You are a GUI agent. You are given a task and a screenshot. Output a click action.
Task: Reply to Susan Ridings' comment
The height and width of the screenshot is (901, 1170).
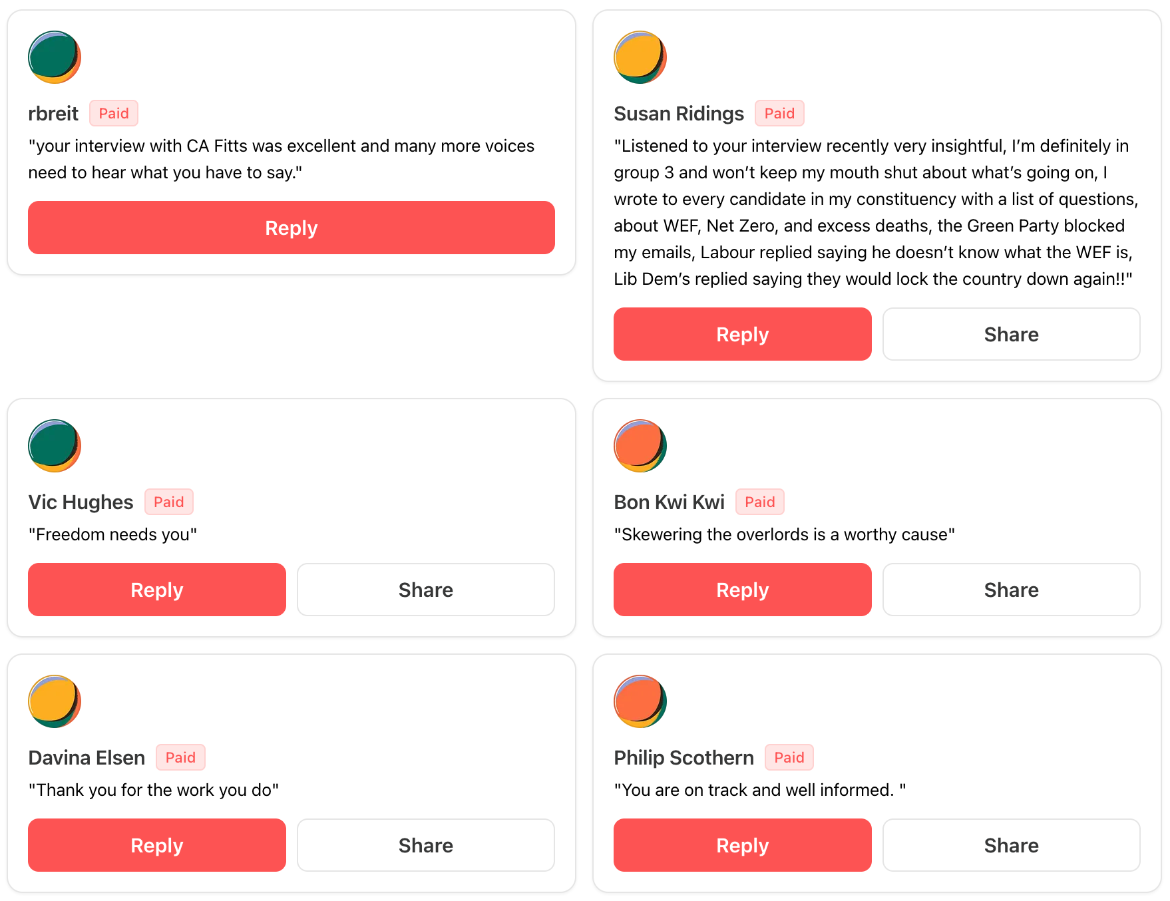tap(742, 334)
